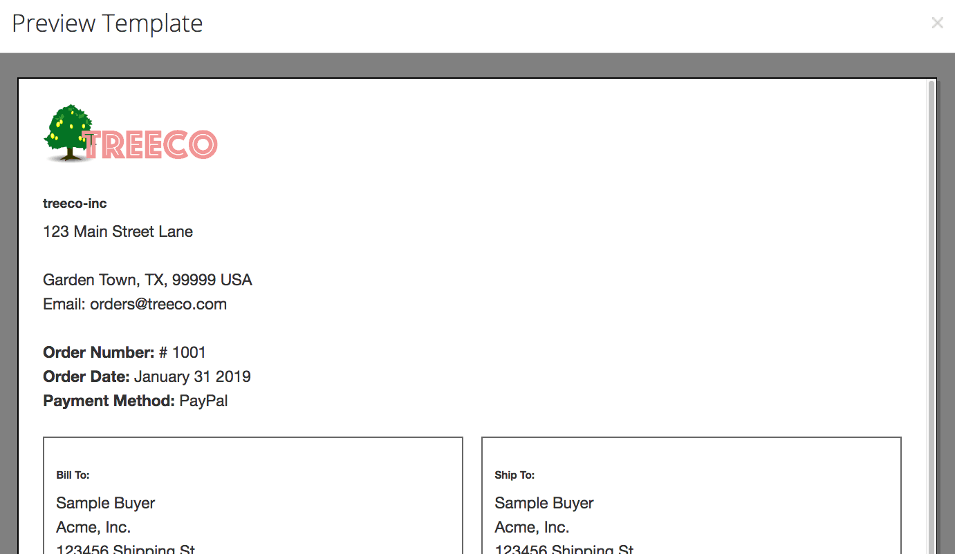The height and width of the screenshot is (554, 955).
Task: Click Acme, Inc. in Bill To box
Action: click(93, 527)
